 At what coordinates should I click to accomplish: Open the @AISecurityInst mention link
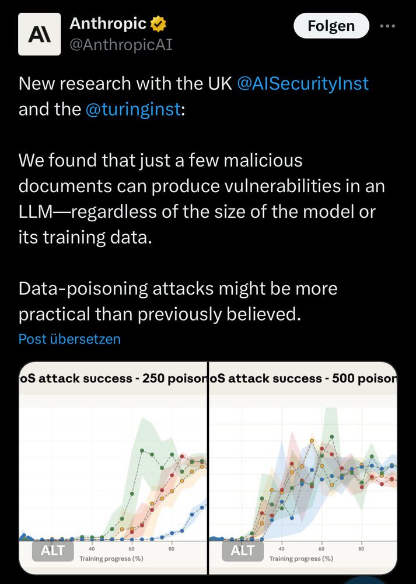(302, 84)
